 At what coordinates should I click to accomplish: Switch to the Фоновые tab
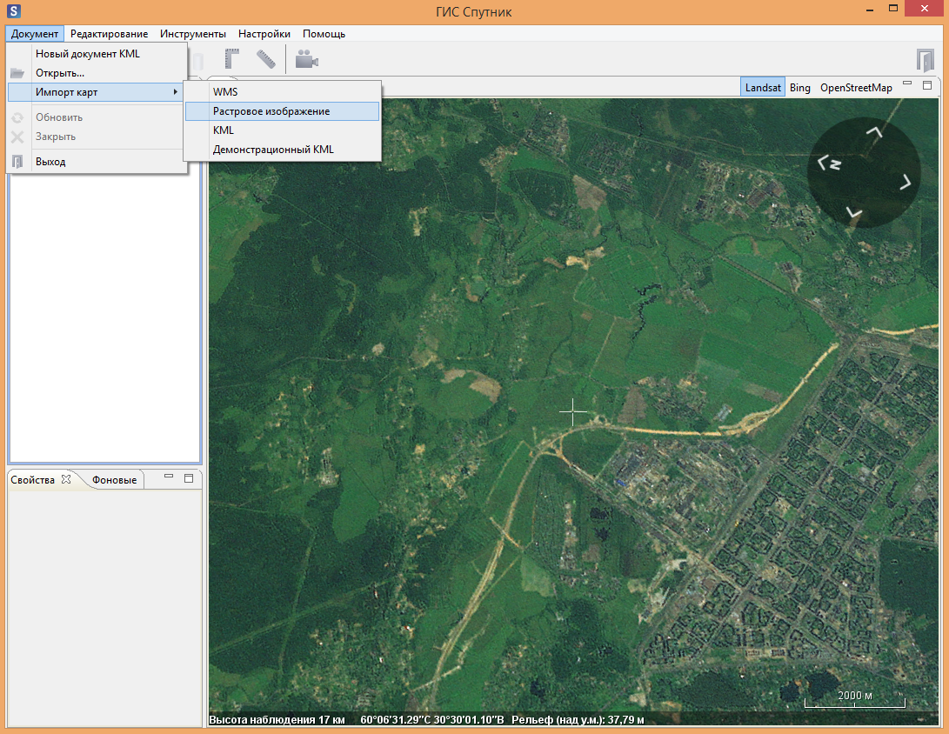click(115, 480)
